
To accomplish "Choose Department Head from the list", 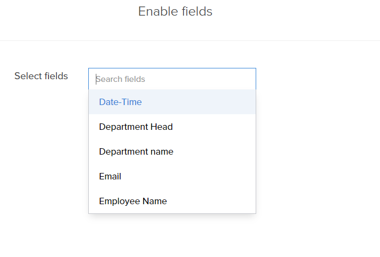I will (136, 127).
